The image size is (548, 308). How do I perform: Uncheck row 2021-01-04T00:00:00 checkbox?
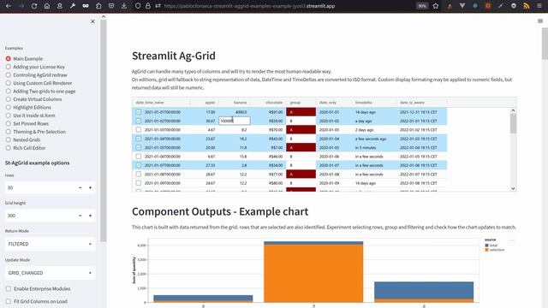click(x=139, y=139)
